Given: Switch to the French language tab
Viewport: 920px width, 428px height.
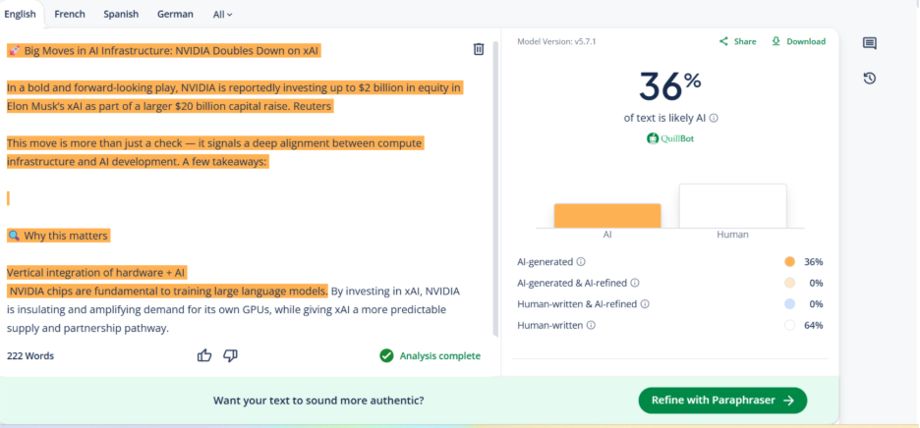Looking at the screenshot, I should coord(70,15).
